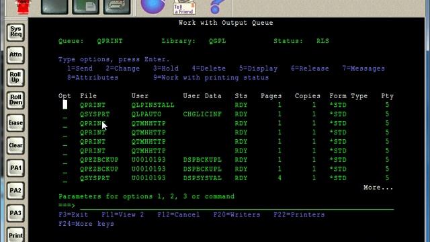Viewport: 430px width, 242px height.
Task: Click the 2=Change option text
Action: pyautogui.click(x=123, y=69)
